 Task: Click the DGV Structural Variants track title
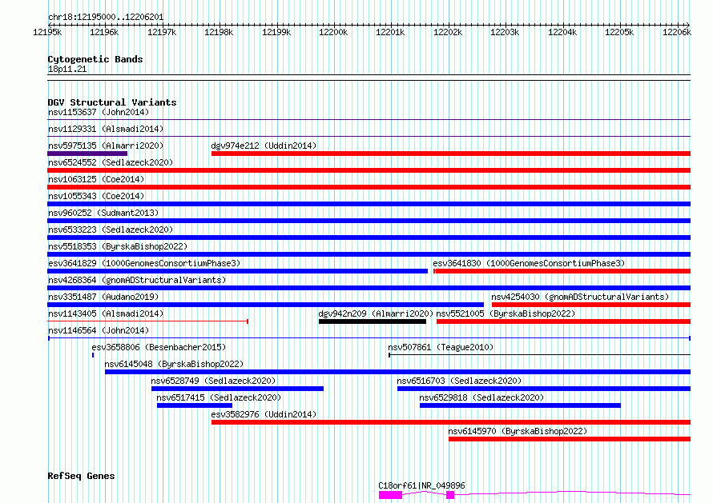[x=112, y=102]
